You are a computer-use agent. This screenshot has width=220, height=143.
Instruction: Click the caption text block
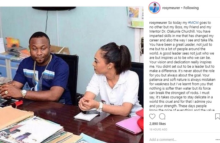pos(182,66)
